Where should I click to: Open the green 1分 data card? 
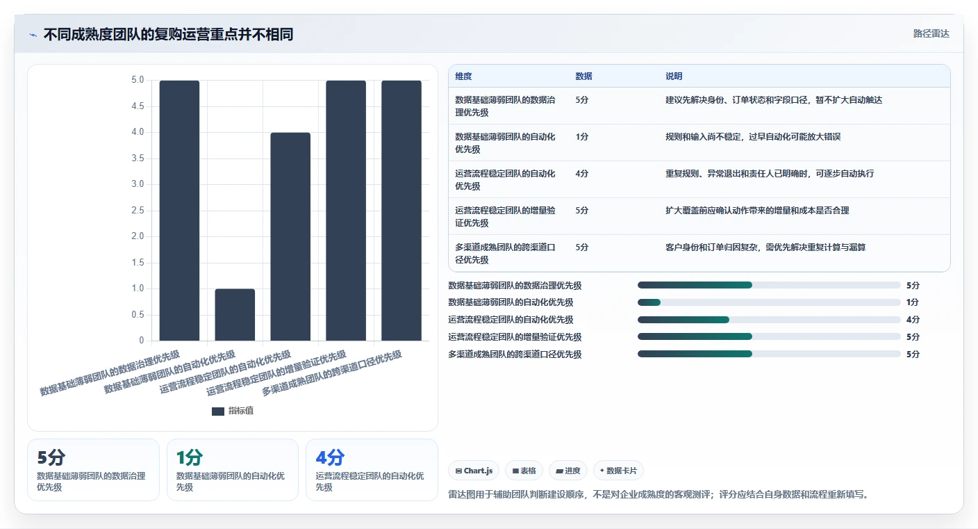click(x=233, y=470)
